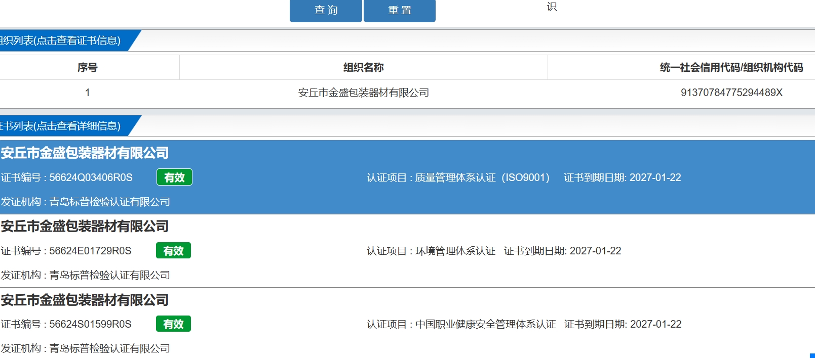Click the 查询 search button

[x=326, y=11]
